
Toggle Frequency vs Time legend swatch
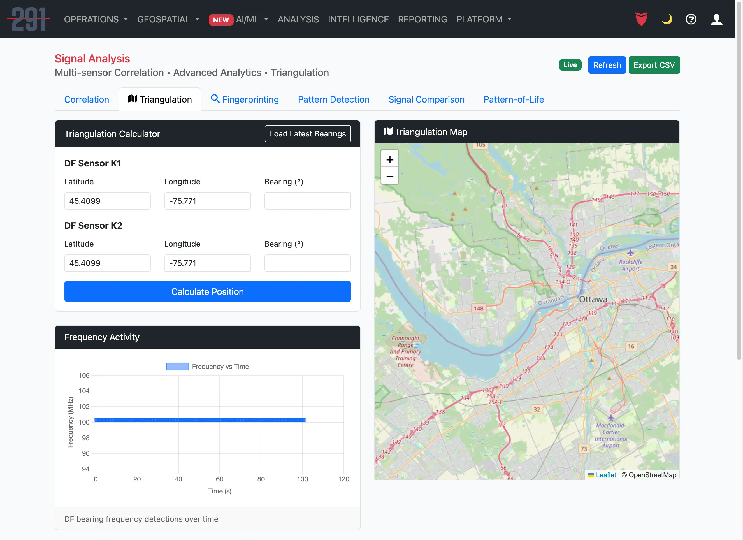click(x=177, y=366)
